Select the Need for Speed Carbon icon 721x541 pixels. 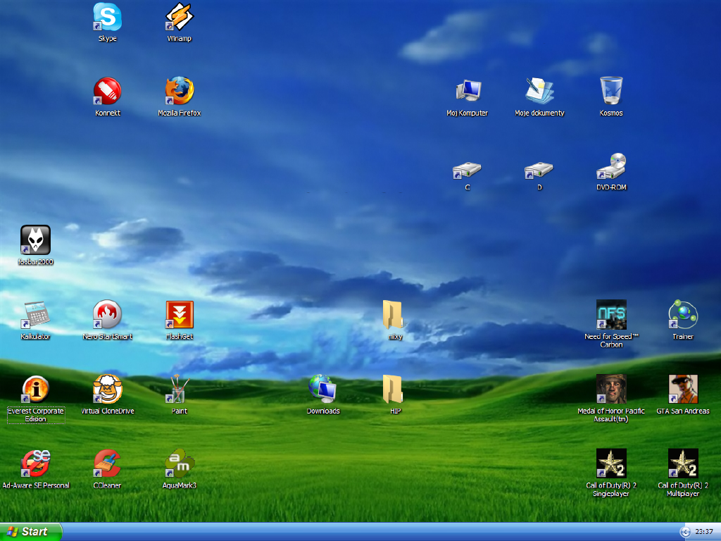click(x=611, y=315)
